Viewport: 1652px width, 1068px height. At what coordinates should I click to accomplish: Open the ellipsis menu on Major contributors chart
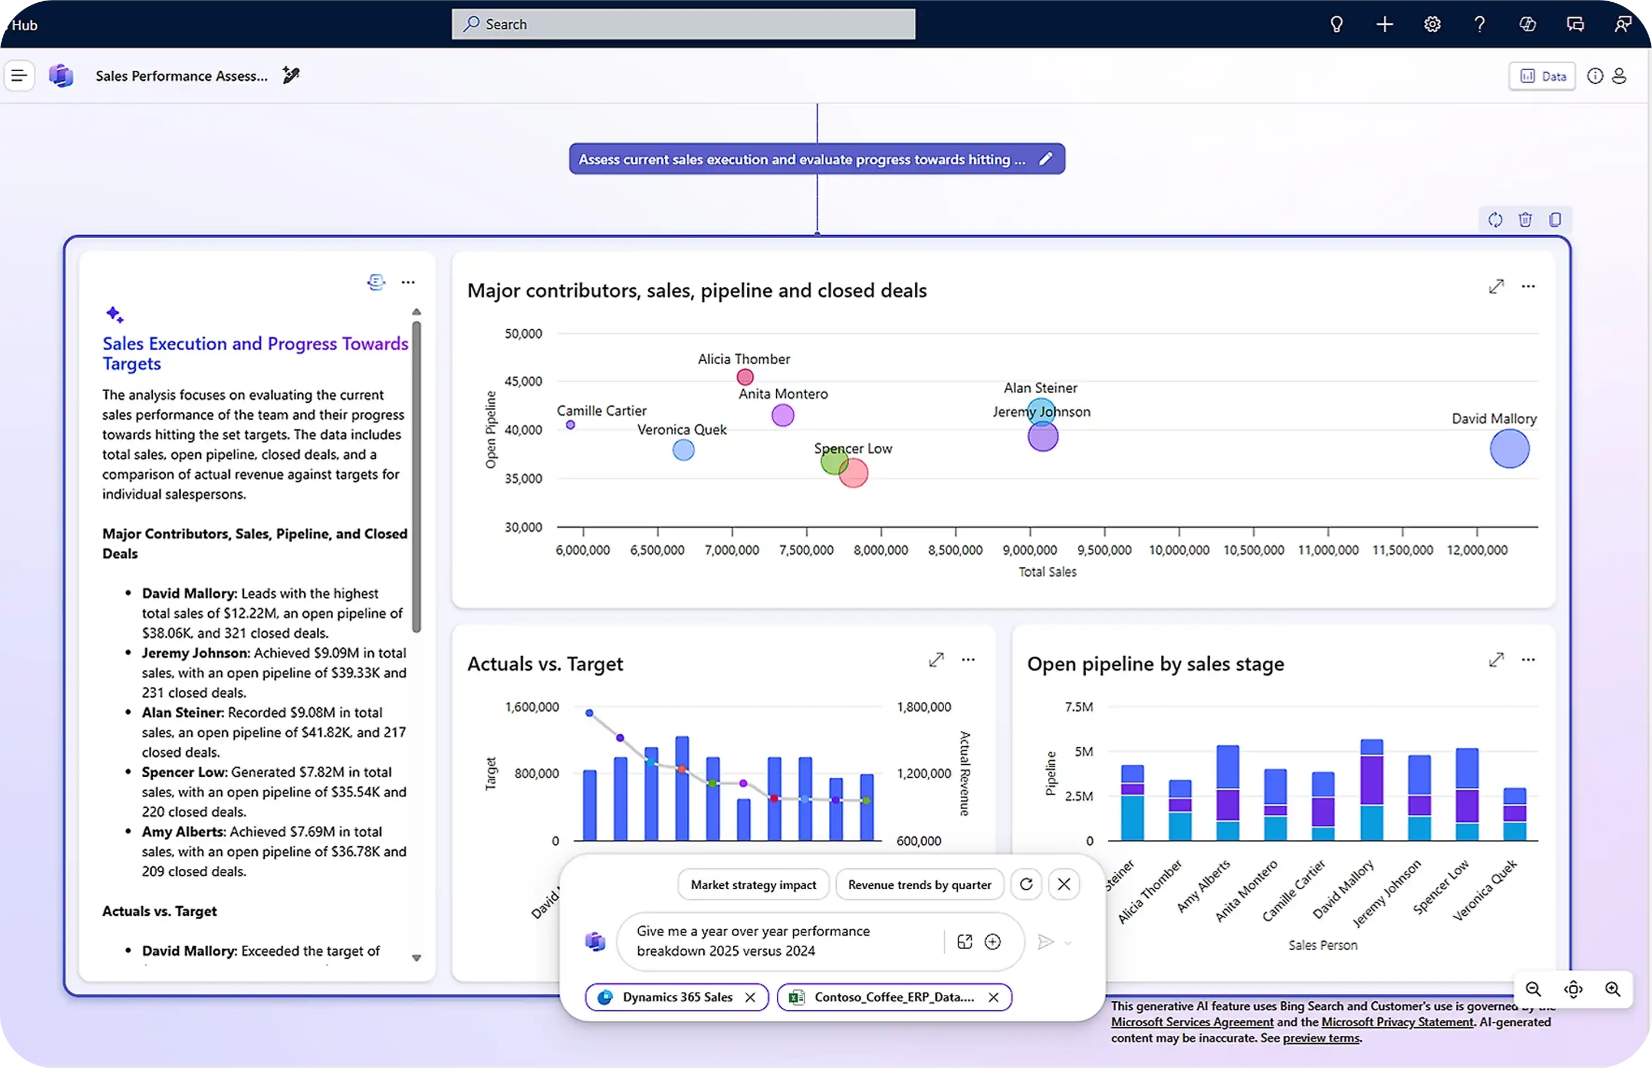(x=1529, y=286)
